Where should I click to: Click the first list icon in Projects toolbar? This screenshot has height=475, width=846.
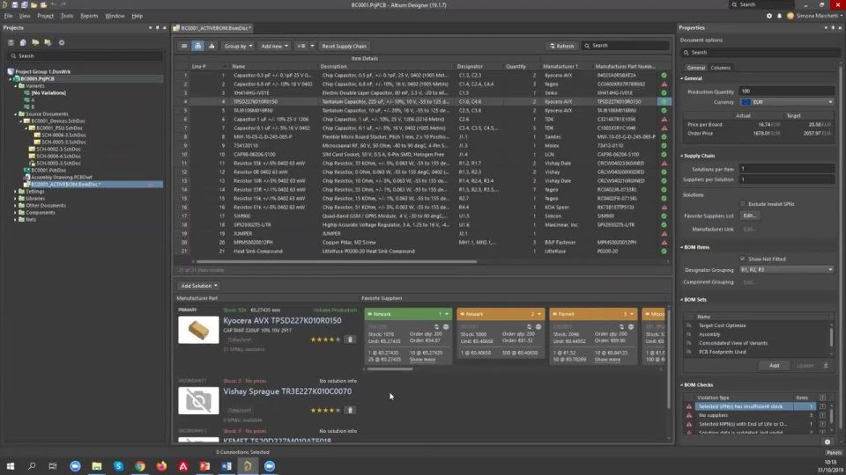pos(11,42)
